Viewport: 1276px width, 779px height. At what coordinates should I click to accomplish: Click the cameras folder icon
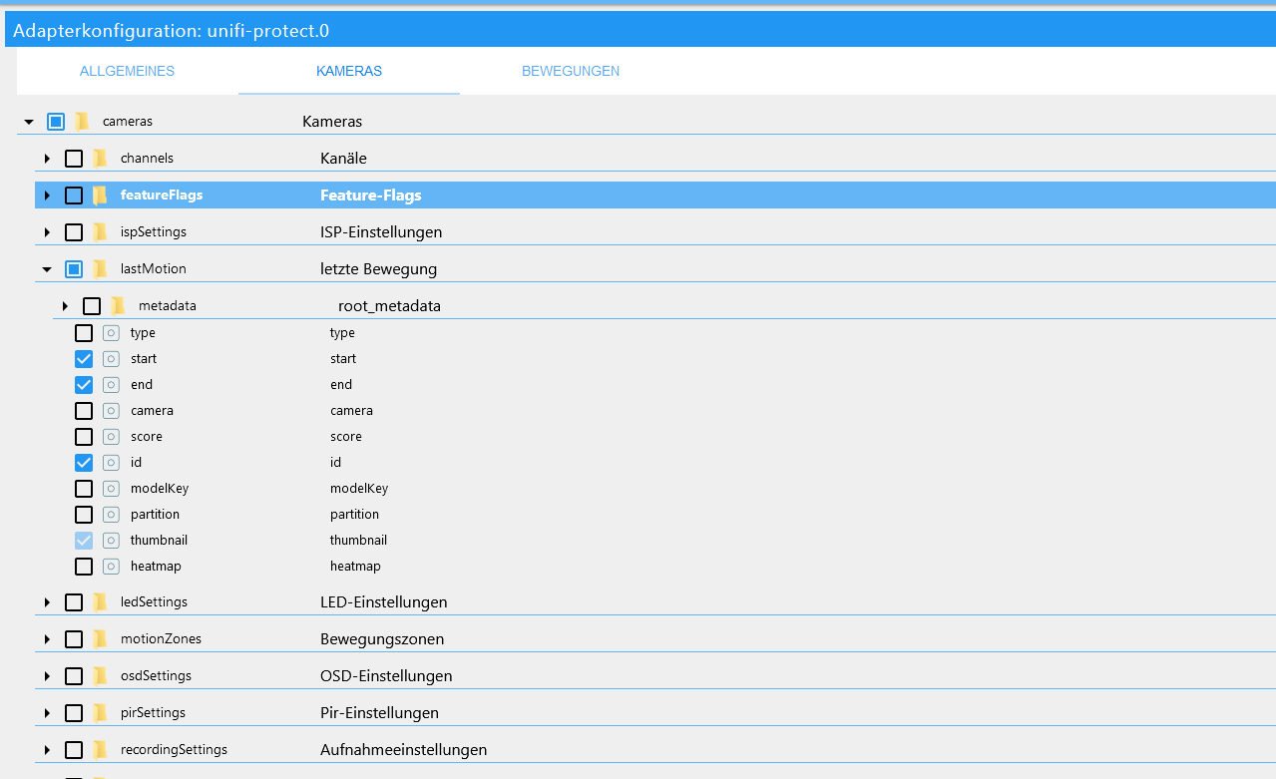[82, 122]
